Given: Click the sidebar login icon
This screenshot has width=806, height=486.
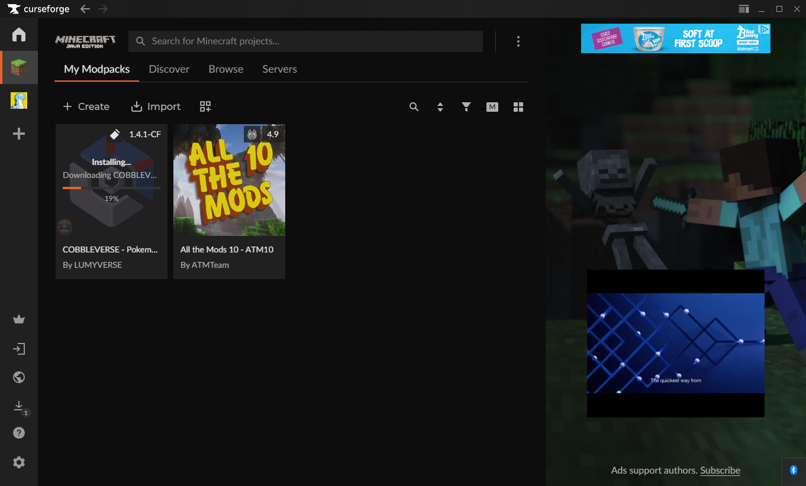Looking at the screenshot, I should (19, 349).
